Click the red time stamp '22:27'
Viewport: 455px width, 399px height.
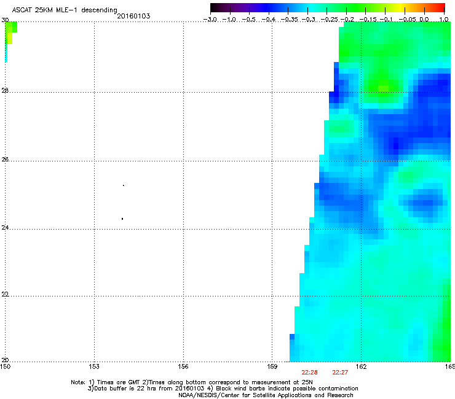click(340, 373)
